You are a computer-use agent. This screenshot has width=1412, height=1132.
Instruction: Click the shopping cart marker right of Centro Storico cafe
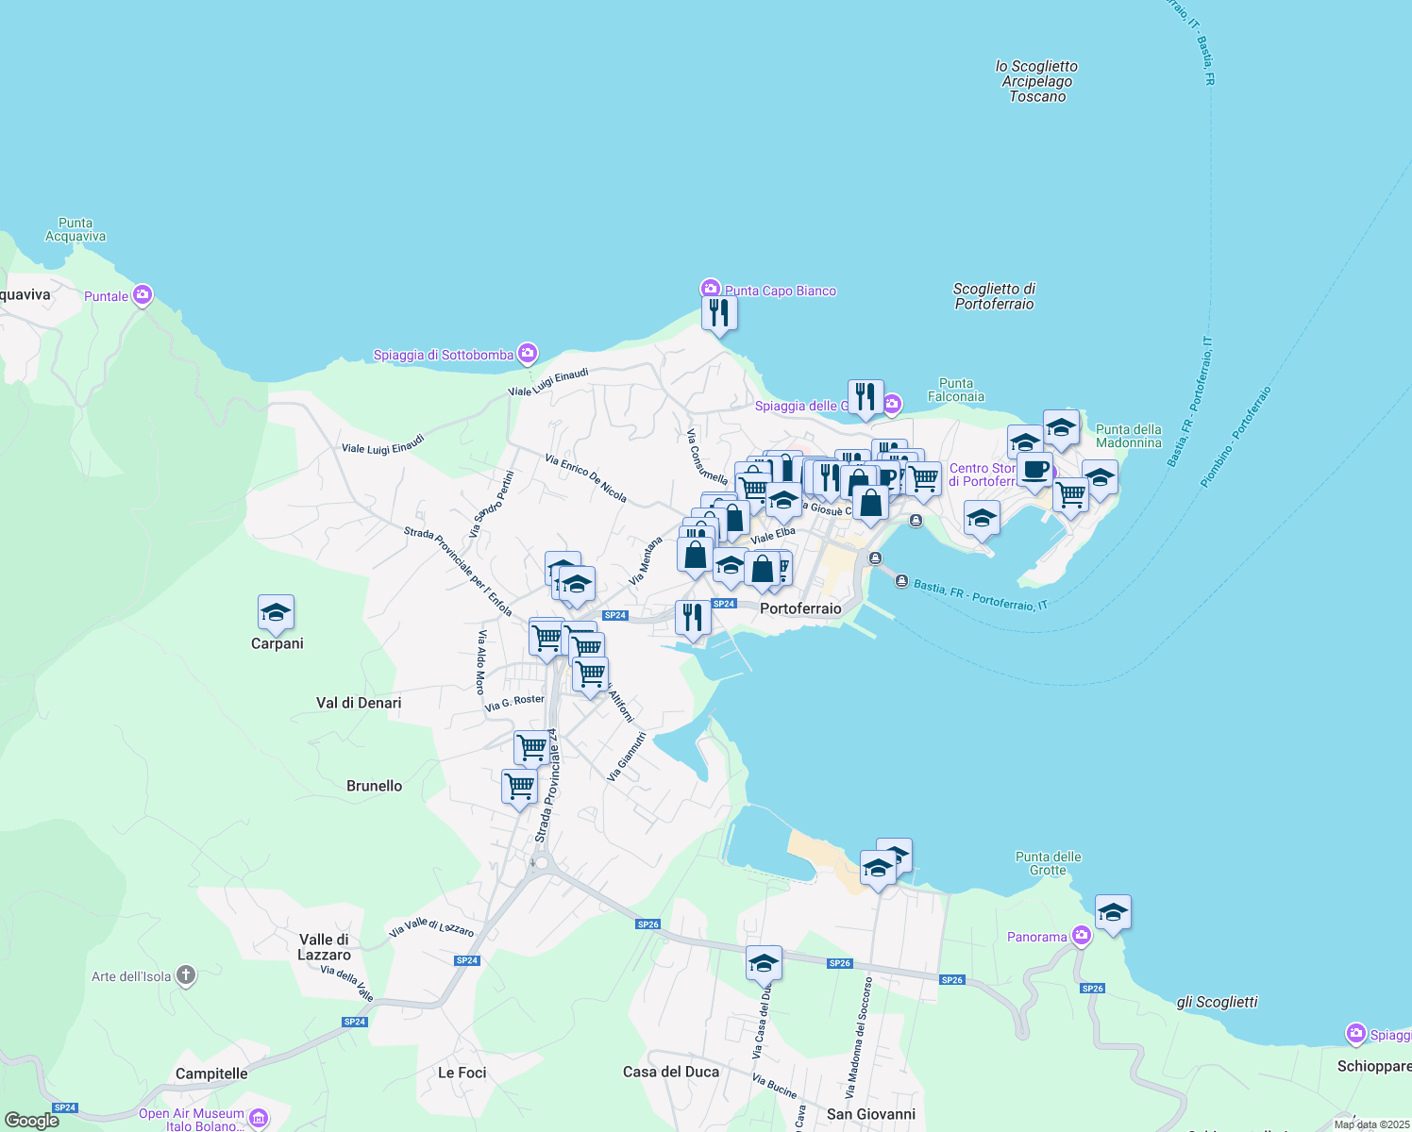point(1070,495)
